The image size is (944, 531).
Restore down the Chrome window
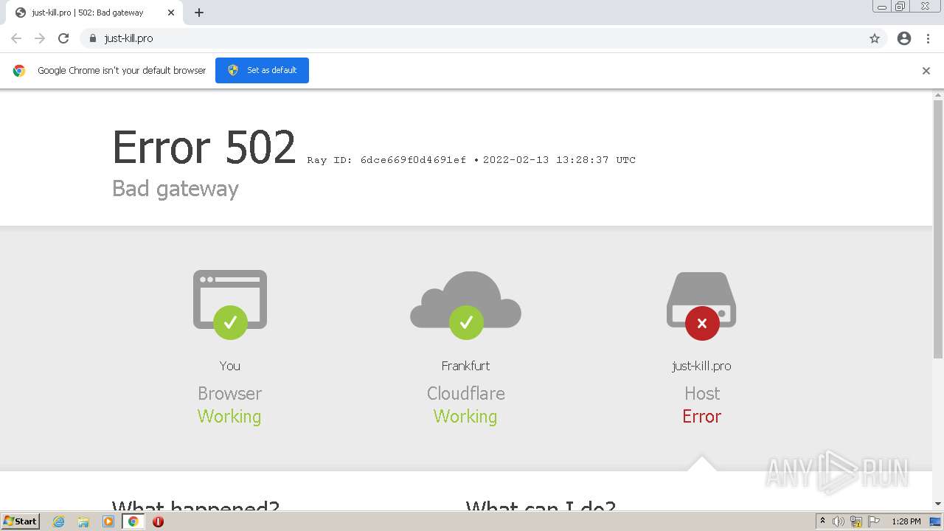pos(900,7)
